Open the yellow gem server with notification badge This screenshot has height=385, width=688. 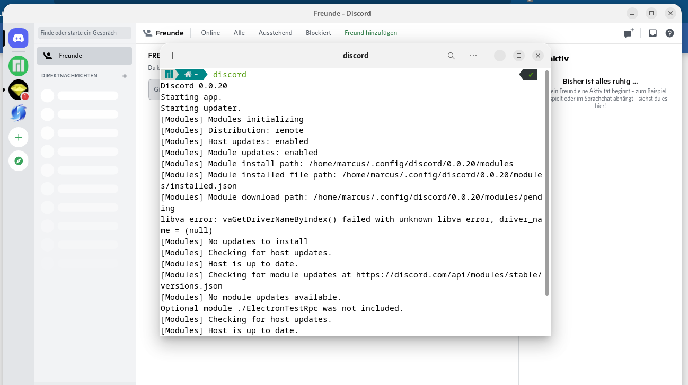click(x=19, y=89)
